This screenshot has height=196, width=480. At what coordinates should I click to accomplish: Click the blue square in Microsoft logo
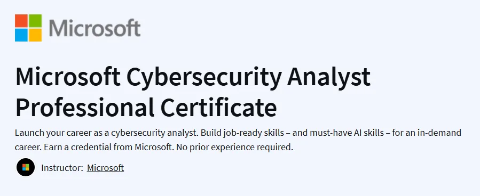21,35
